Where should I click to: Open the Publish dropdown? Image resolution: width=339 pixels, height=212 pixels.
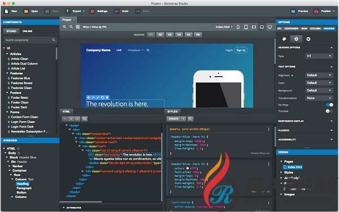pos(333,11)
